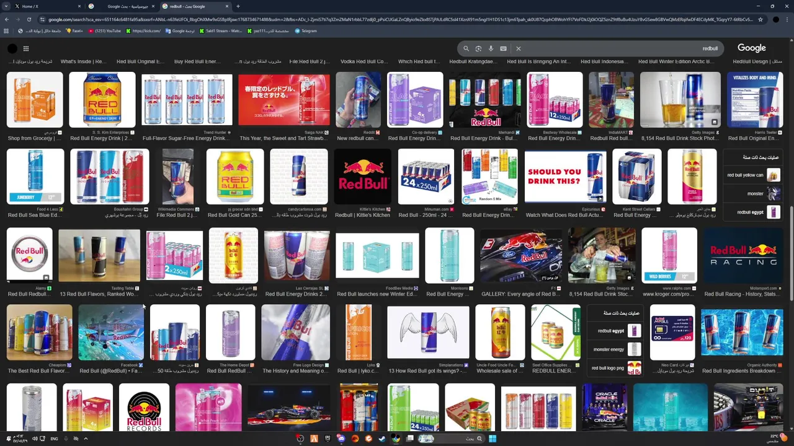
Task: Open OBS Studio from the taskbar
Action: [x=301, y=439]
